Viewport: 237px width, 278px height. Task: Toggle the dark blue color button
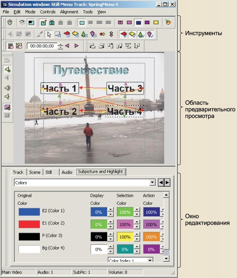coord(138,22)
